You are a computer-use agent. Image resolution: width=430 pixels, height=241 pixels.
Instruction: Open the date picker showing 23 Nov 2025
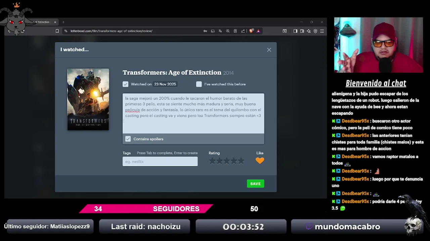[x=165, y=84]
